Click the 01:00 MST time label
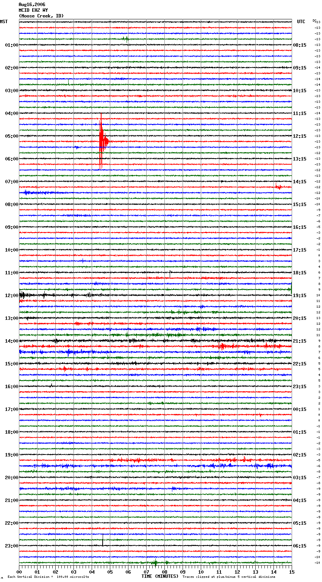The height and width of the screenshot is (582, 322). point(12,45)
